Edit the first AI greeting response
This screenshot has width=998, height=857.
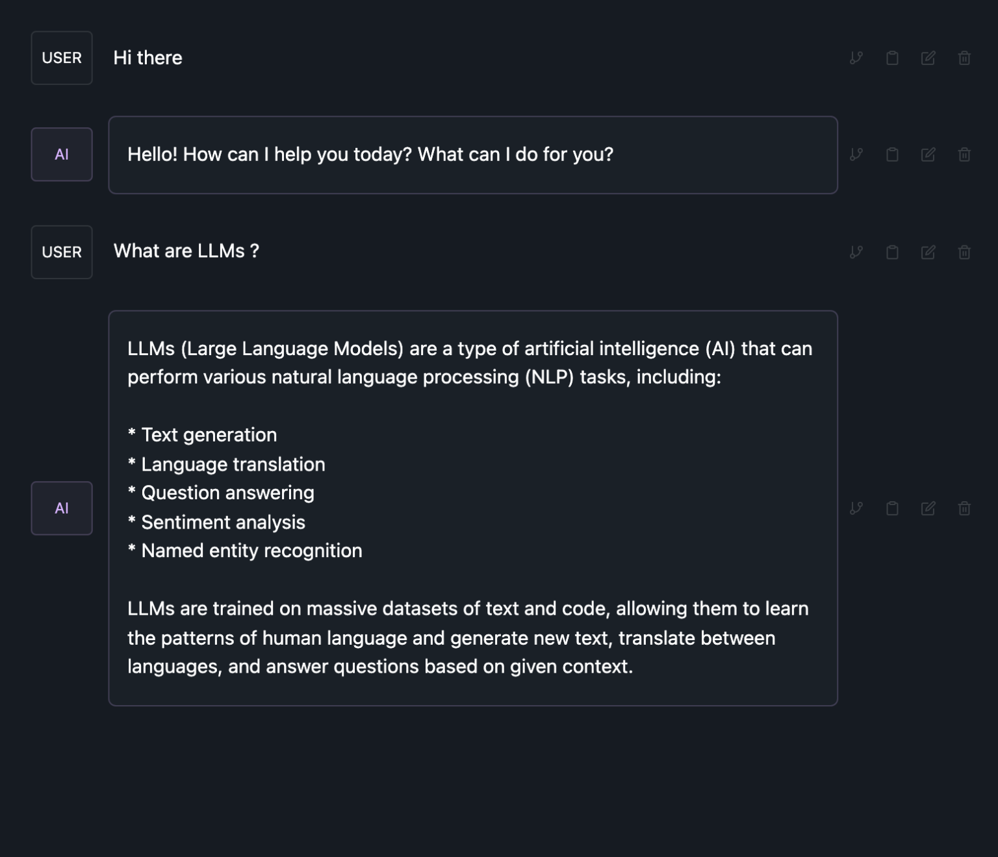[x=928, y=155]
